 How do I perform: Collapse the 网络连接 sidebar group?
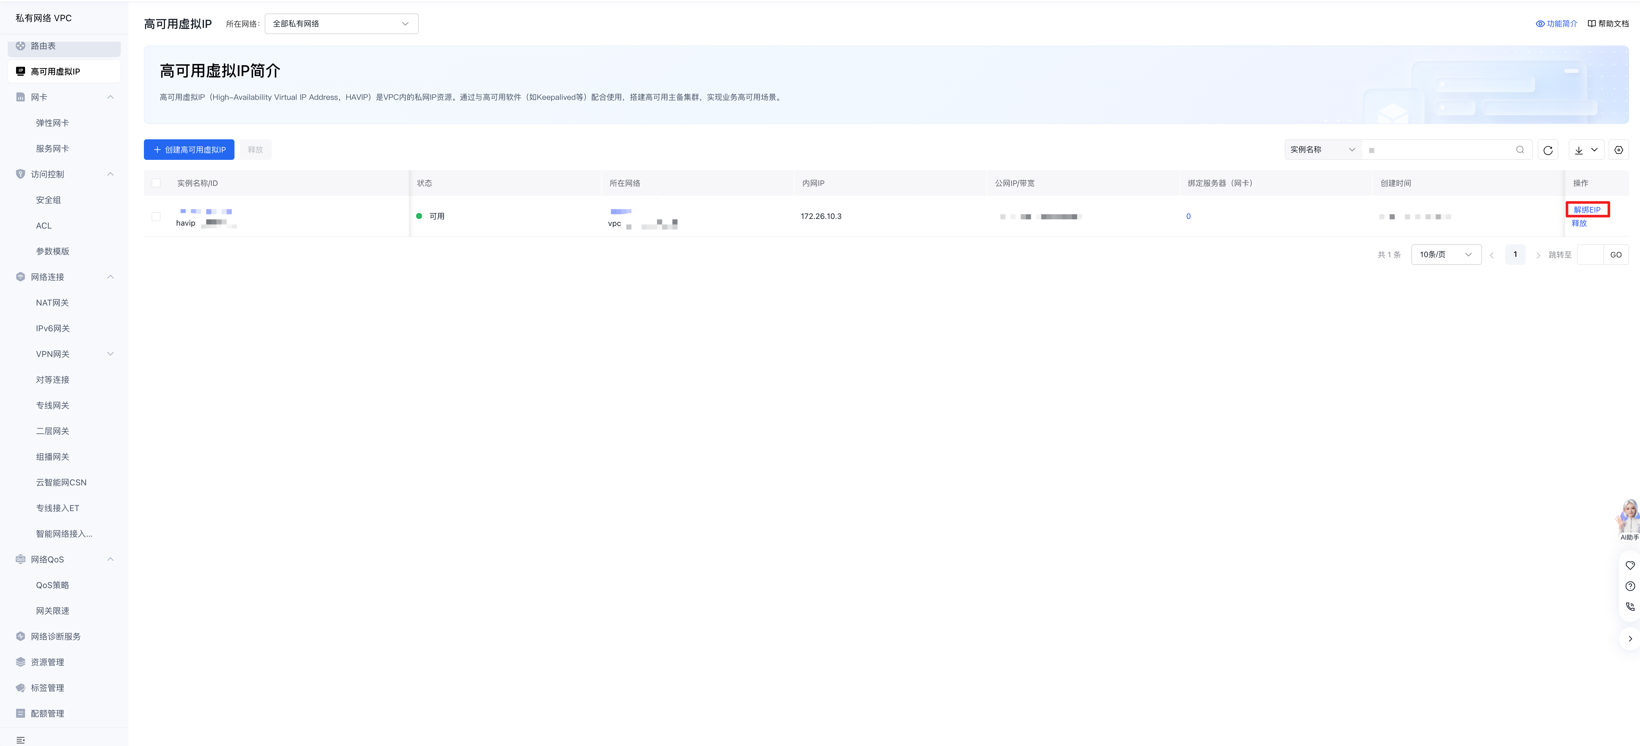[111, 277]
